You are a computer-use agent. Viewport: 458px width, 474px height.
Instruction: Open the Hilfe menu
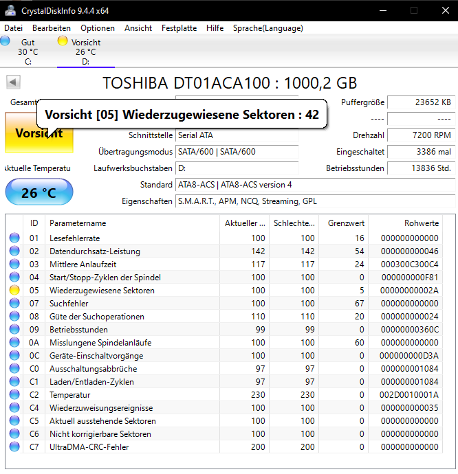tap(215, 28)
